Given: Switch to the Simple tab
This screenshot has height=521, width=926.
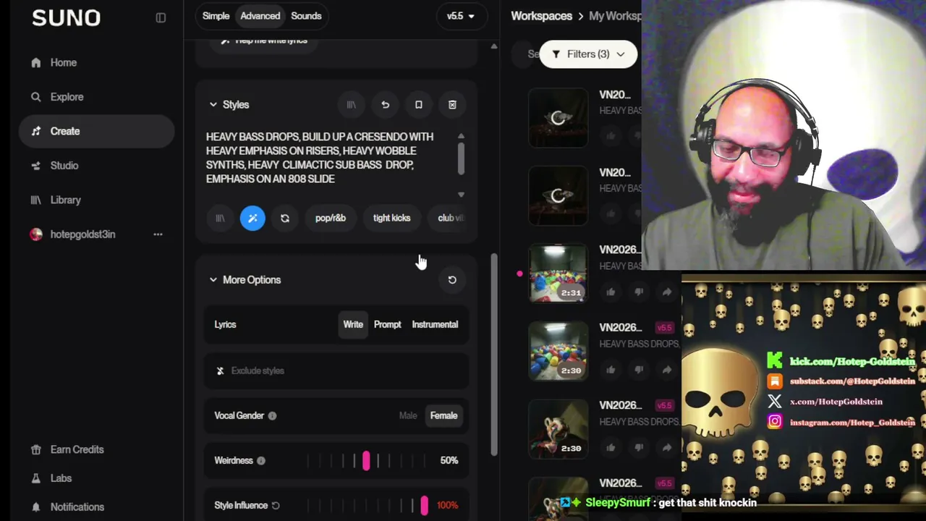Looking at the screenshot, I should pyautogui.click(x=216, y=16).
